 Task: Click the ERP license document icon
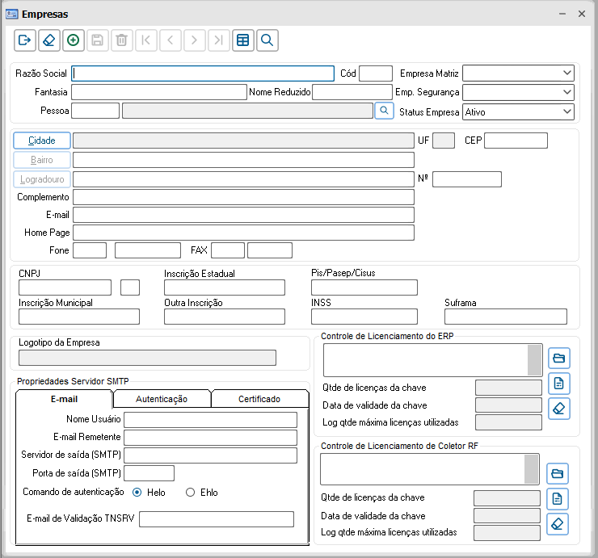click(x=558, y=383)
